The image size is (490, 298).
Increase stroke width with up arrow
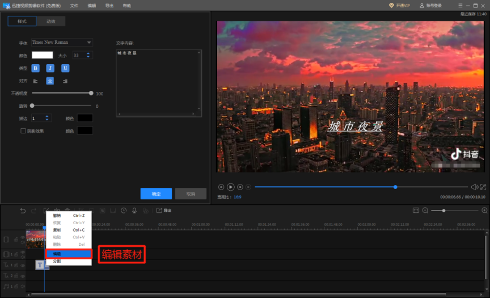(47, 116)
